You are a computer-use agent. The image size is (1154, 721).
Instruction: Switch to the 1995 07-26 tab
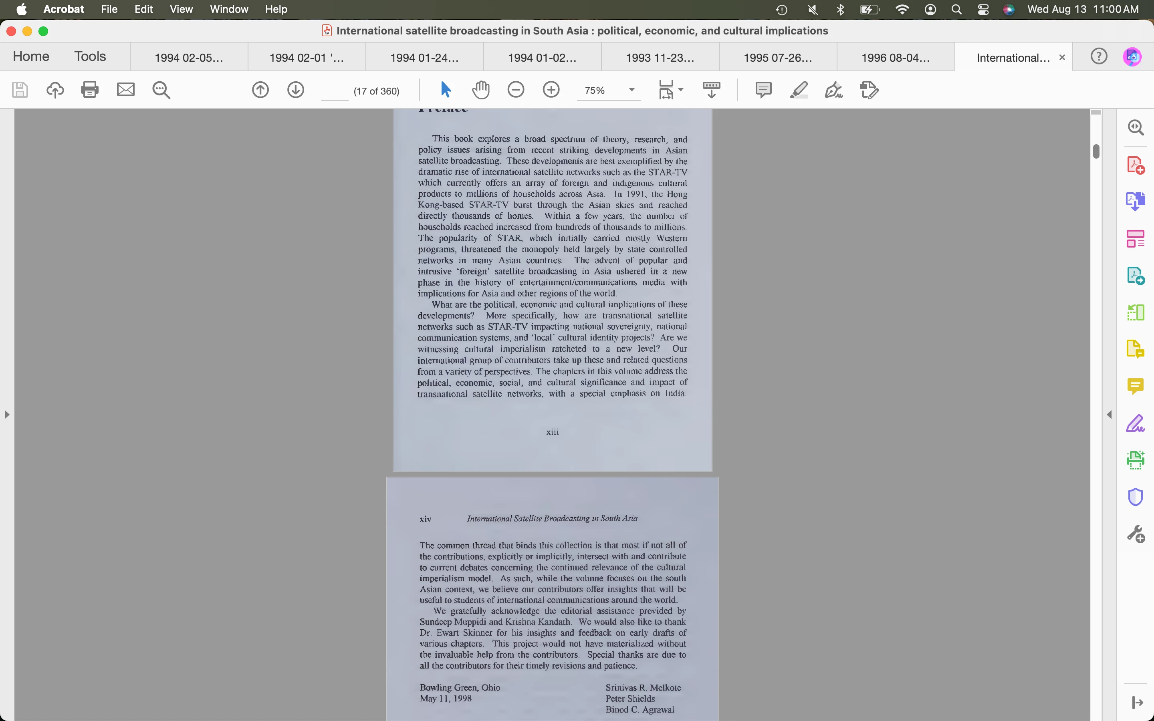777,58
